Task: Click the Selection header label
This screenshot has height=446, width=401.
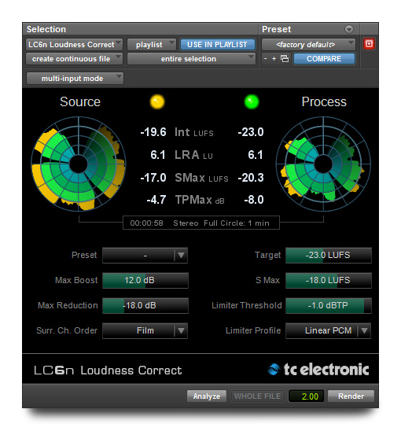Action: click(x=46, y=29)
